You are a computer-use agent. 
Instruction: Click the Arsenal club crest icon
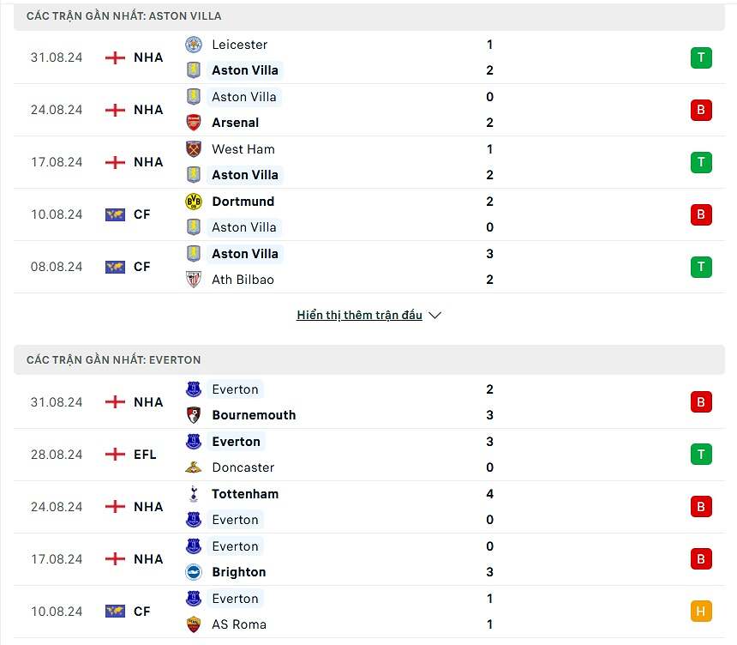[194, 123]
